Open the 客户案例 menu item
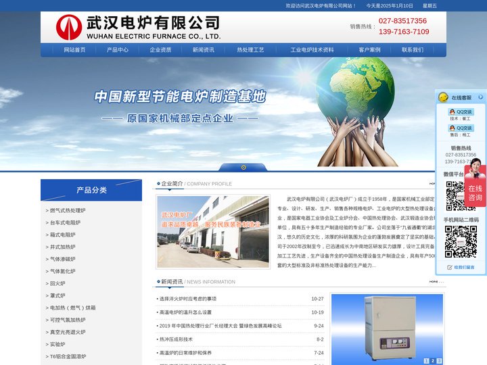 click(x=369, y=49)
